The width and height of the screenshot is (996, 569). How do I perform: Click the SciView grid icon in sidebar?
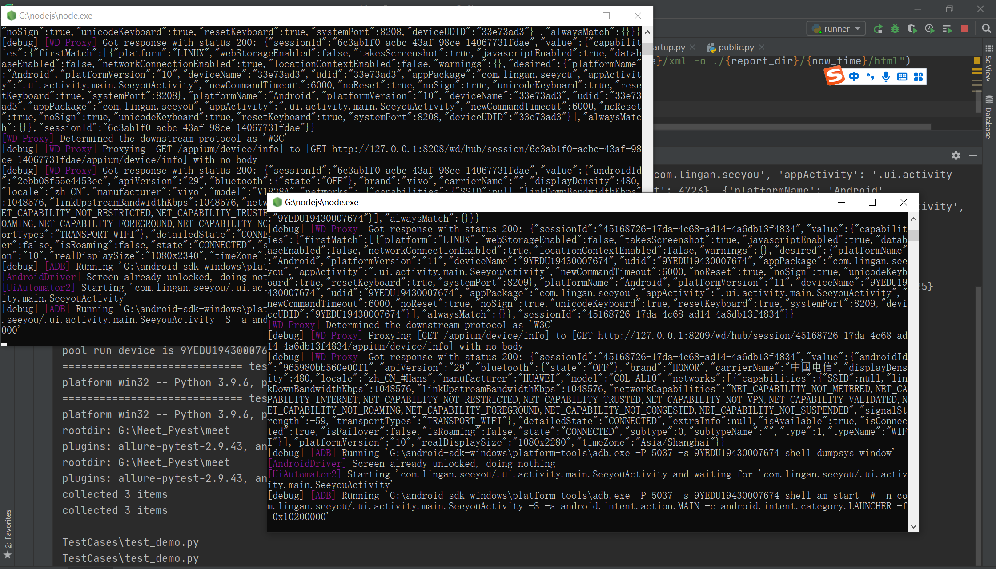[x=989, y=48]
